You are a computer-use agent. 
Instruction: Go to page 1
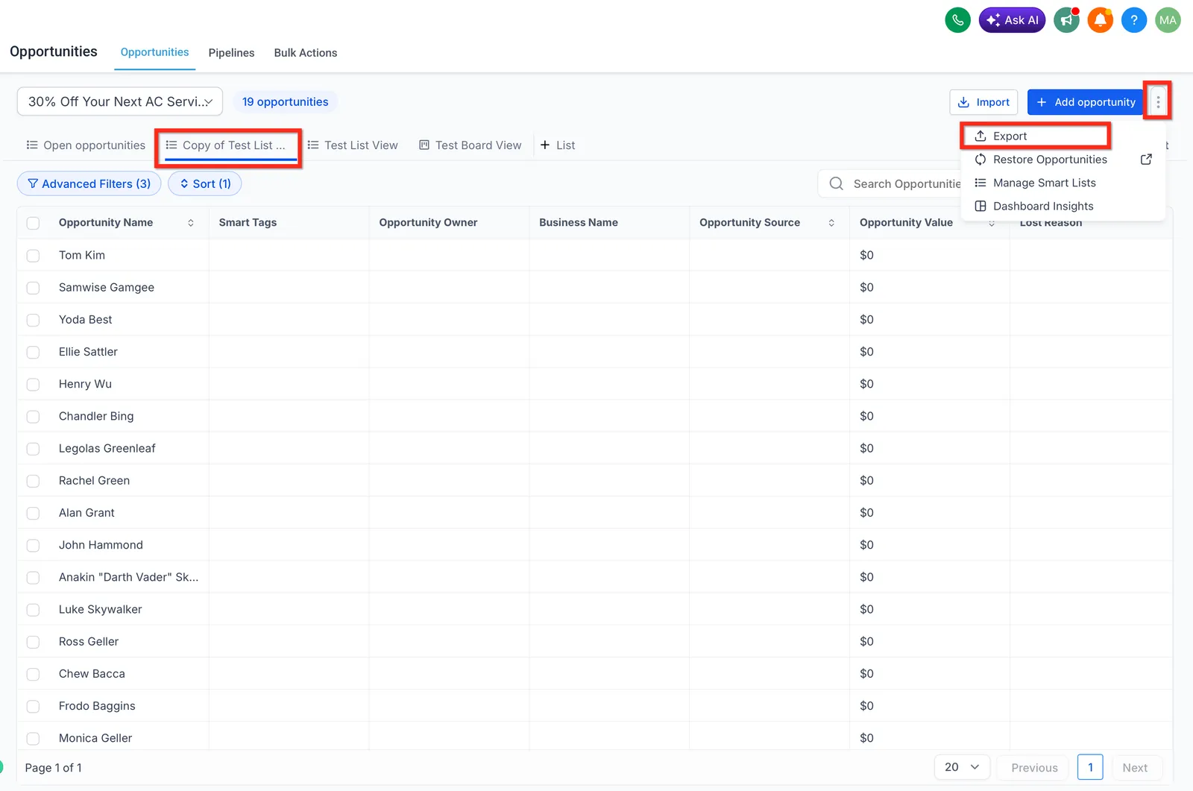1090,767
